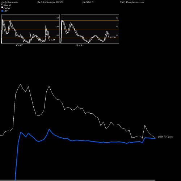Select the 'OBV' legend label

coord(6,11)
